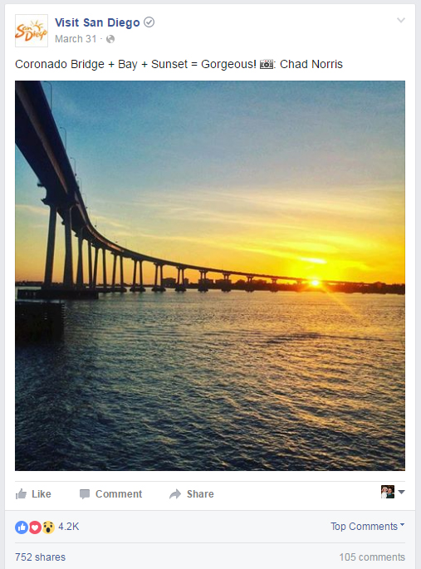Viewport: 421px width, 569px height.
Task: Click the Visit San Diego logo avatar
Action: tap(32, 31)
